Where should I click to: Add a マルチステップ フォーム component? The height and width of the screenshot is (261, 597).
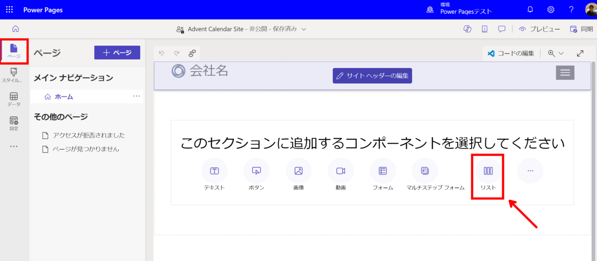click(x=435, y=175)
